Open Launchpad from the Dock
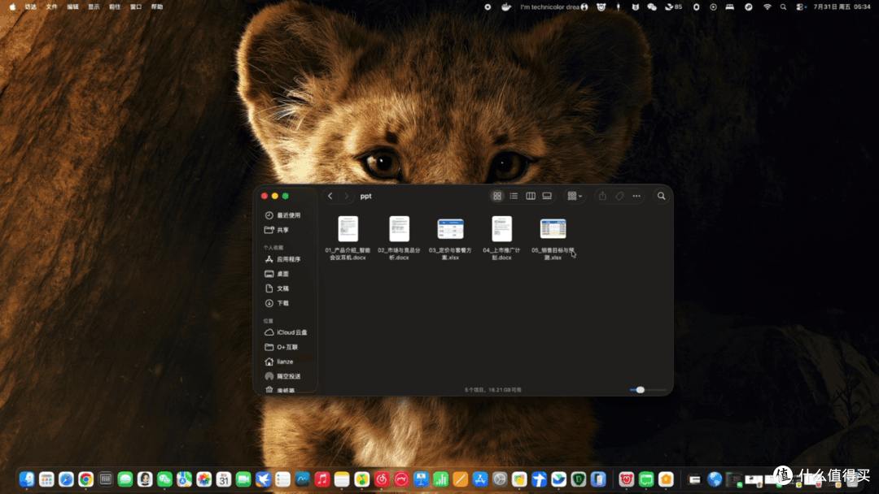This screenshot has width=879, height=494. point(46,479)
